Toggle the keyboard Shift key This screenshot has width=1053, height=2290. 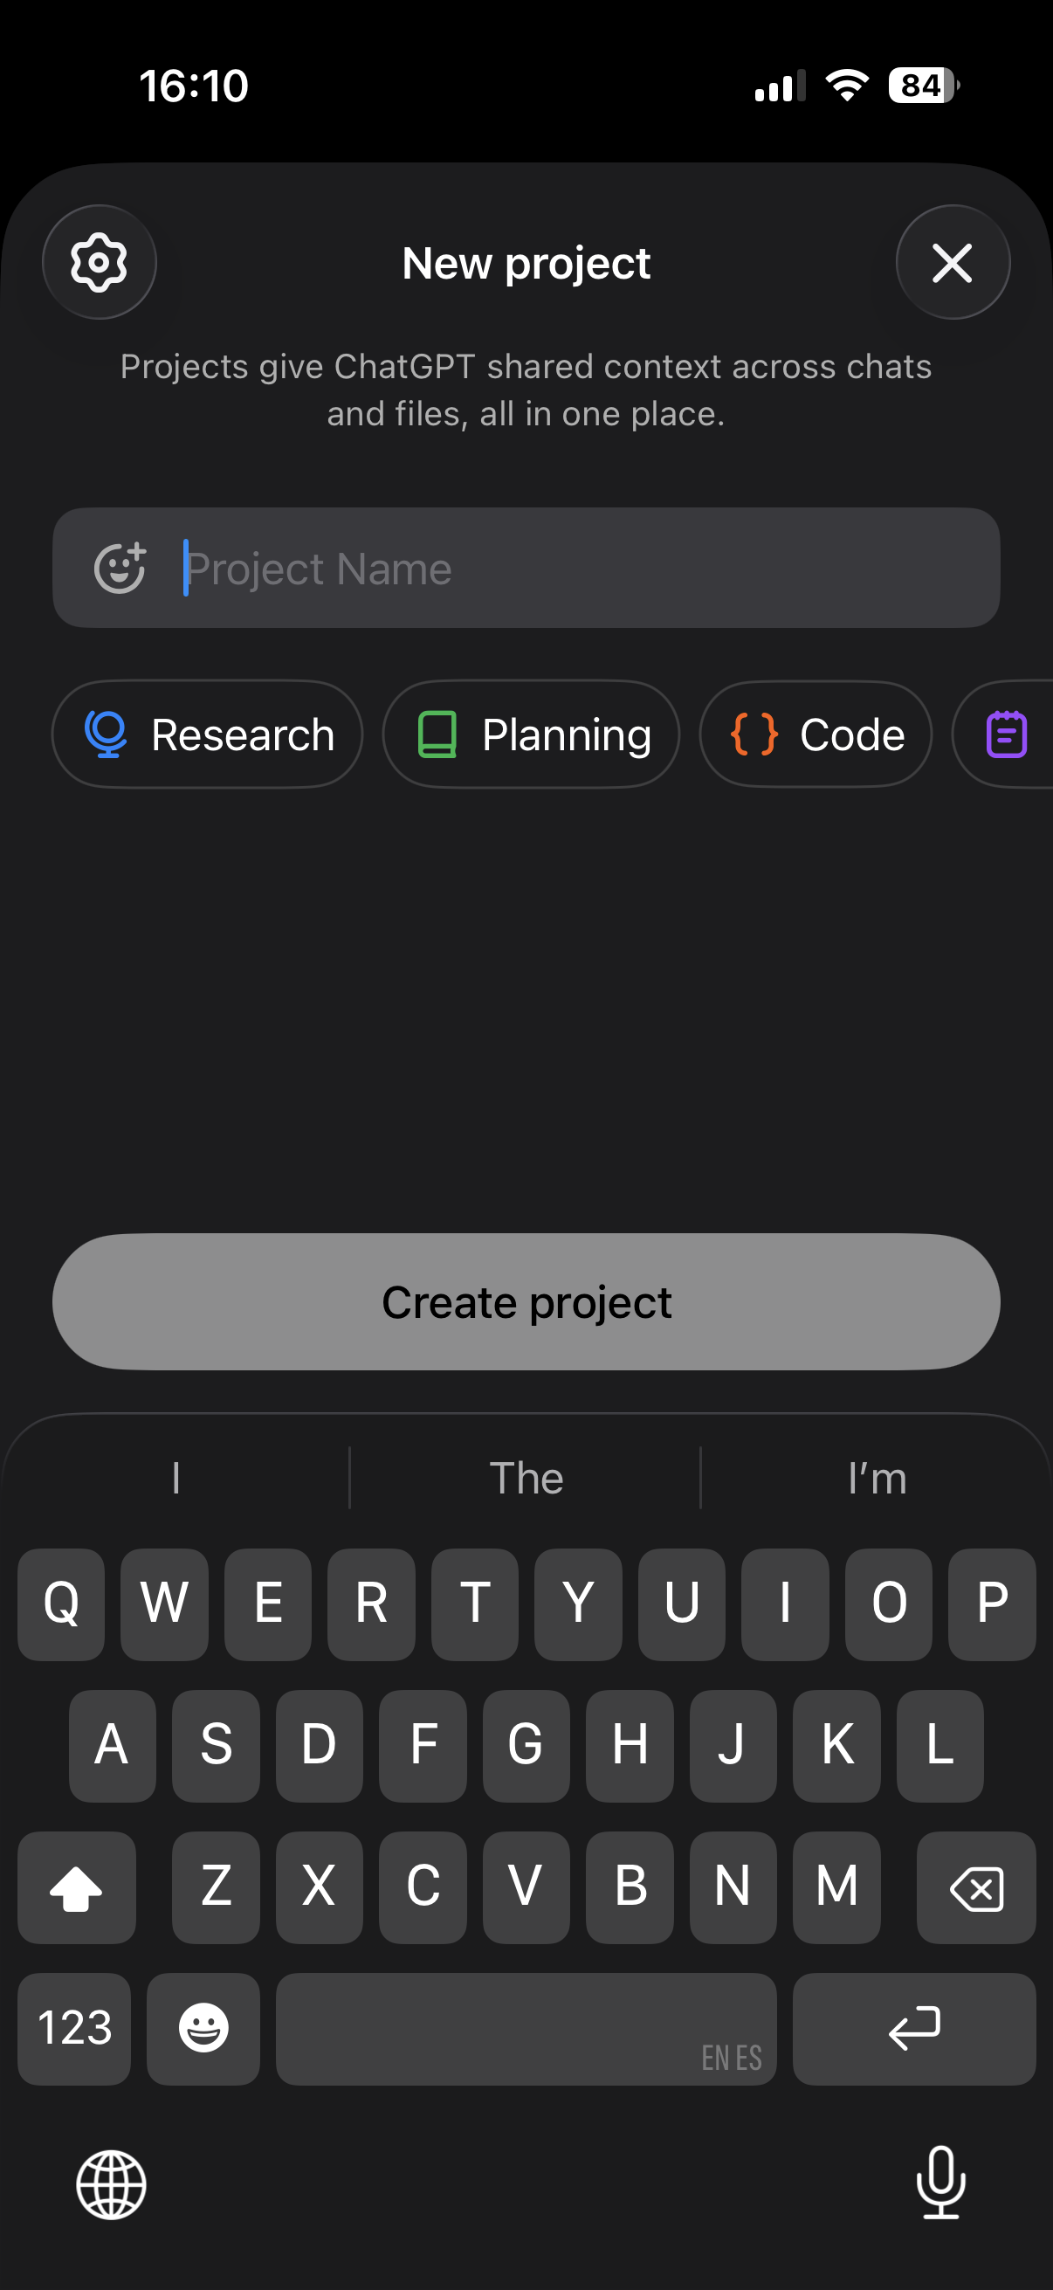[77, 1886]
